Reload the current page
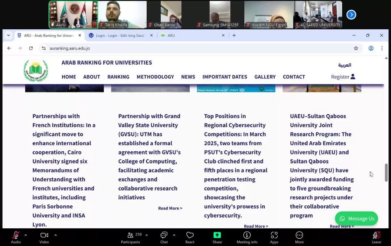 31,48
